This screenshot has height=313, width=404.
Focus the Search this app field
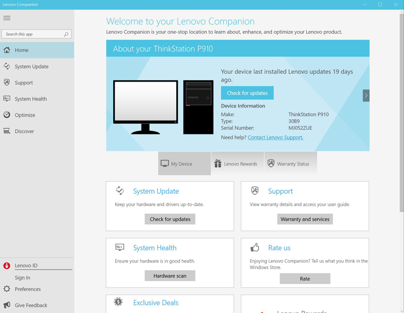(x=36, y=34)
